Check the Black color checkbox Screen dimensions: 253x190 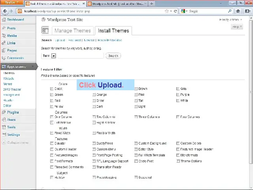click(52, 89)
